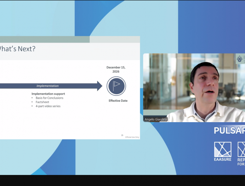
Task: Click the Official Use Only footer text
Action: (x=132, y=137)
